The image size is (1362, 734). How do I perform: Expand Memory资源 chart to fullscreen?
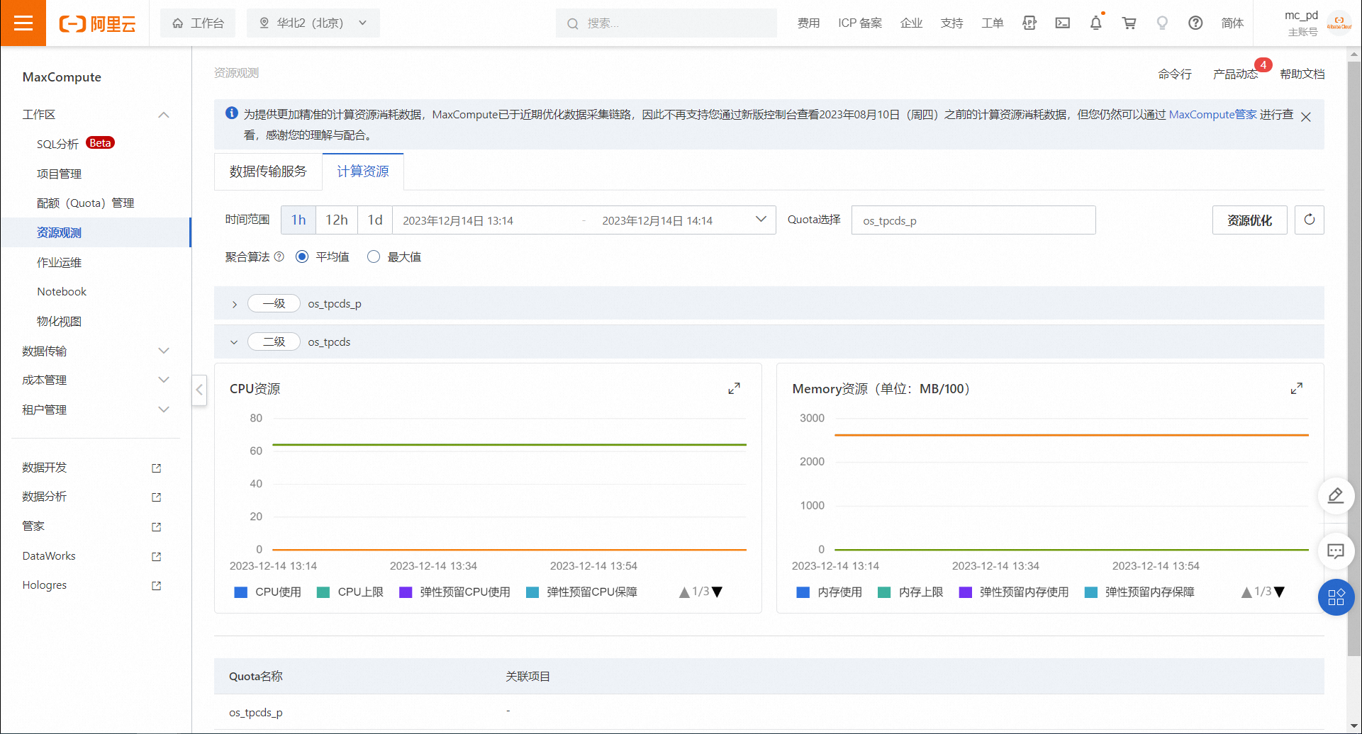pyautogui.click(x=1297, y=388)
